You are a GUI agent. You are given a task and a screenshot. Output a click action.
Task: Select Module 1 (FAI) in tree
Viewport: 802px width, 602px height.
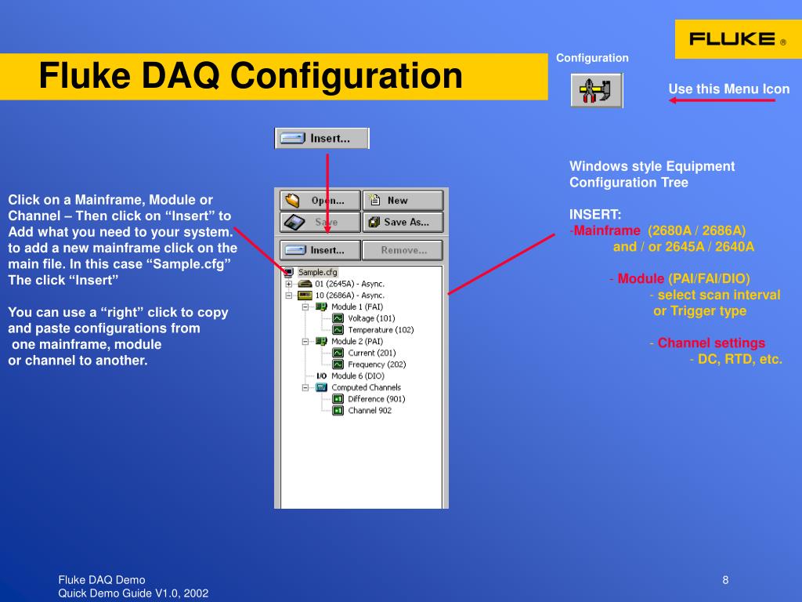point(357,307)
